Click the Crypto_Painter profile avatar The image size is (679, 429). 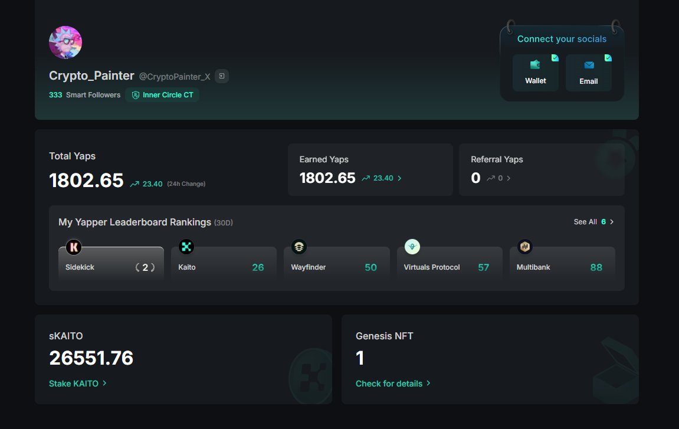pyautogui.click(x=65, y=42)
